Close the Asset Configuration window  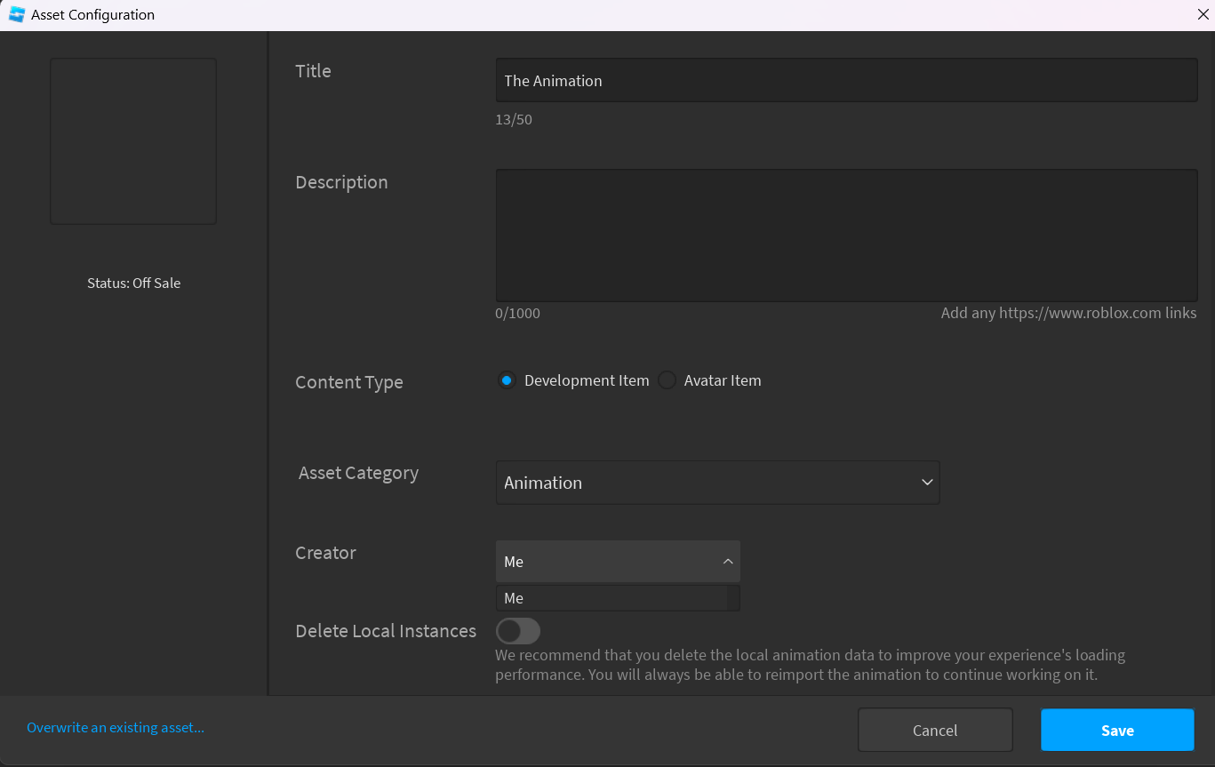(1203, 14)
